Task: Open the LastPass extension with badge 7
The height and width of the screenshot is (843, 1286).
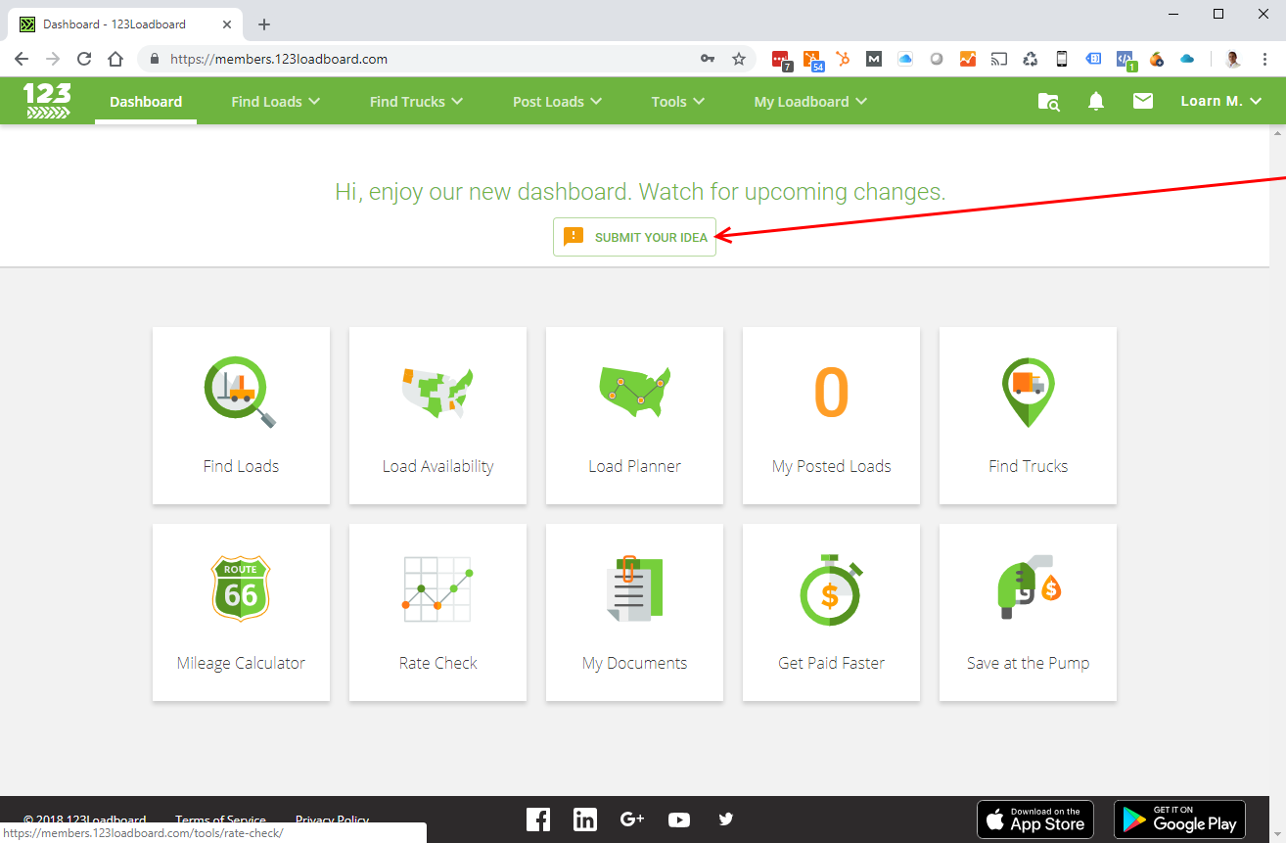Action: coord(781,60)
